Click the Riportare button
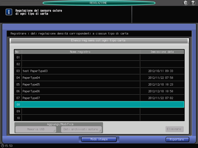Image resolution: width=198 pixels, height=148 pixels. point(177,140)
